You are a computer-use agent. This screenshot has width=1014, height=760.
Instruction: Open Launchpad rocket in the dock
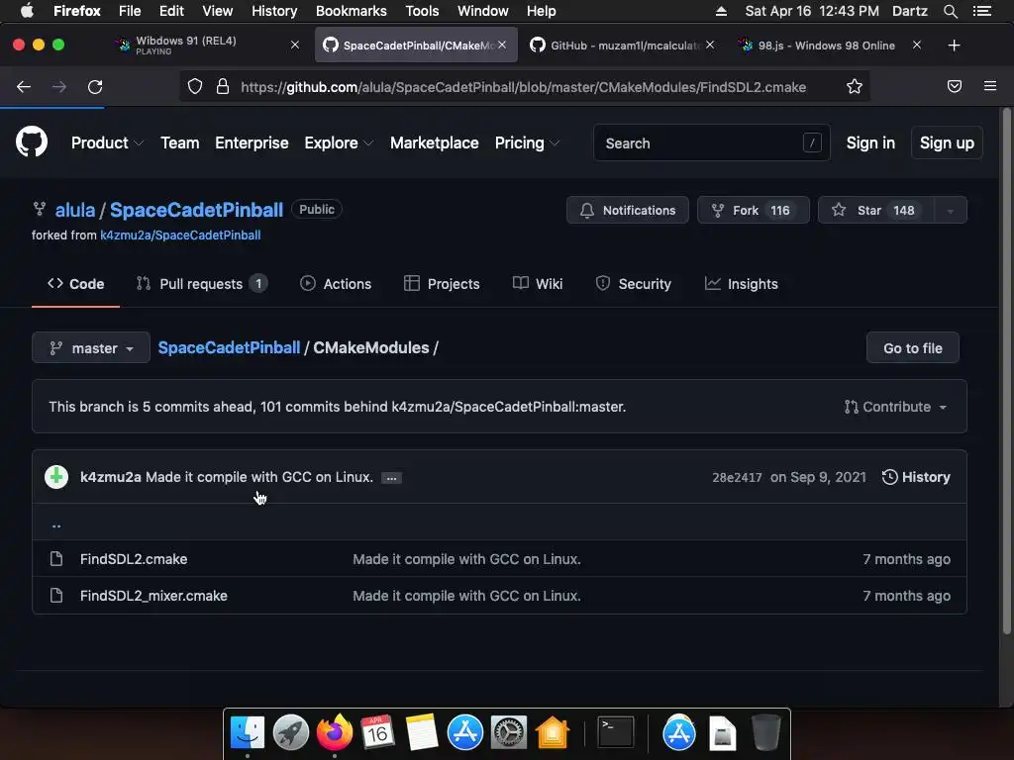[x=290, y=733]
